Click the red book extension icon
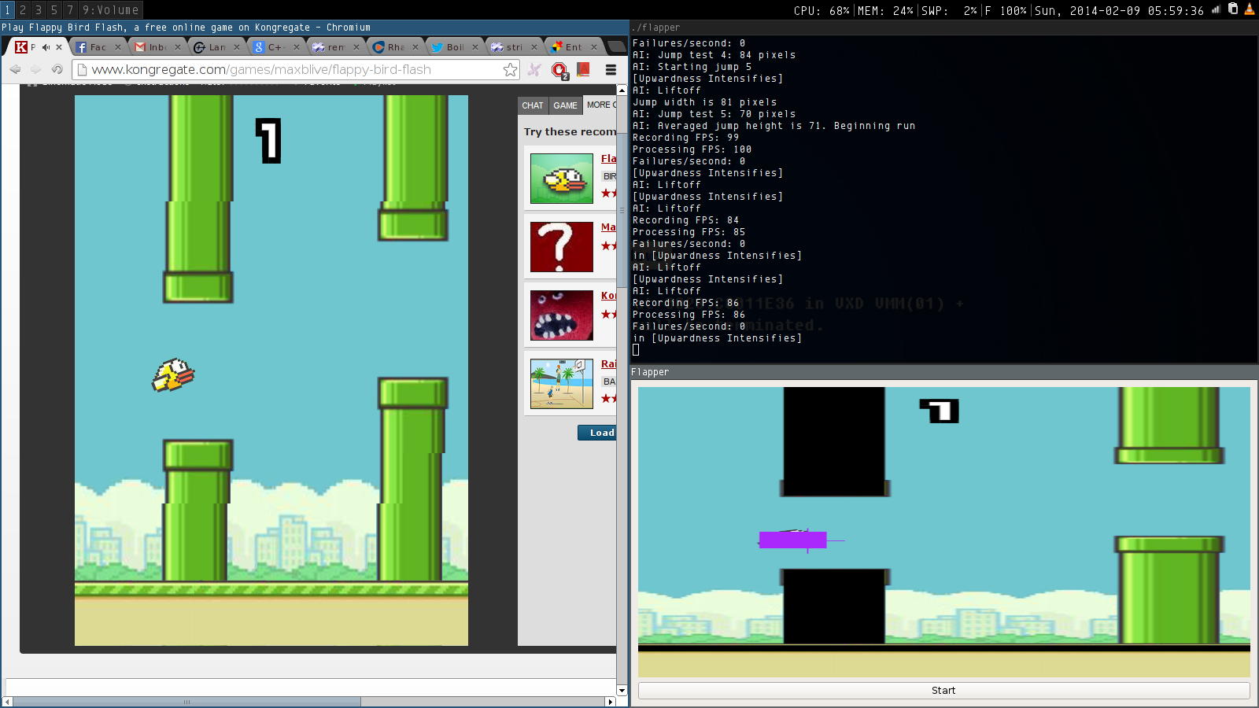 click(x=584, y=69)
